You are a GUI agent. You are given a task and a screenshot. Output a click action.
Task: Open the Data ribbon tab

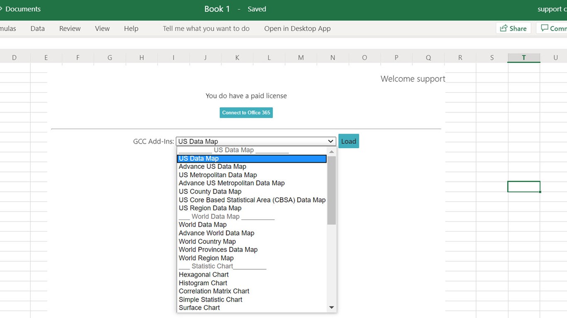pyautogui.click(x=37, y=29)
